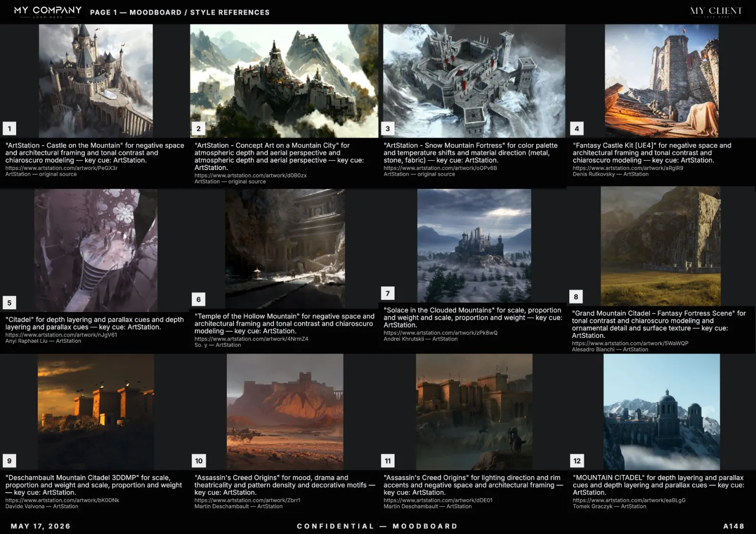Open the red rock fortress image numbered 10
The width and height of the screenshot is (756, 534).
tap(285, 412)
